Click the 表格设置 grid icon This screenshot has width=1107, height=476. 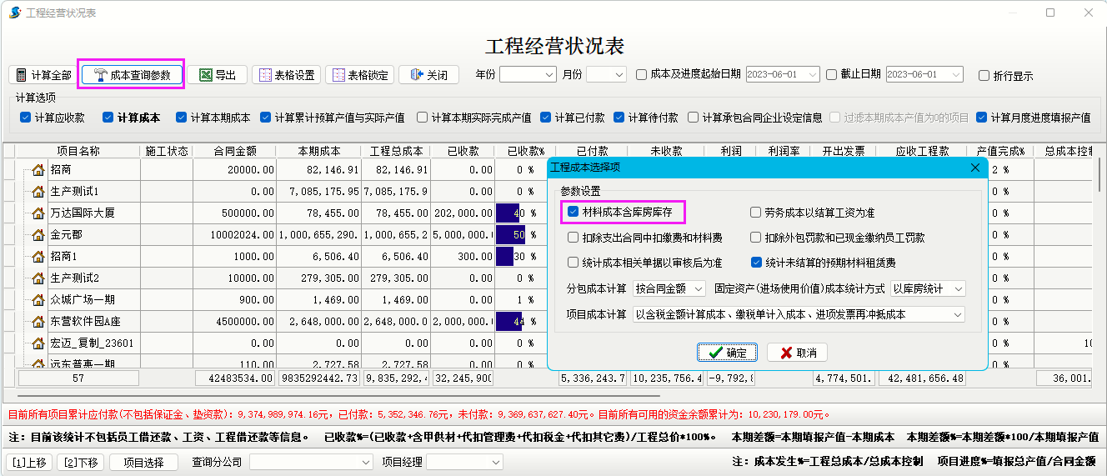tap(266, 75)
